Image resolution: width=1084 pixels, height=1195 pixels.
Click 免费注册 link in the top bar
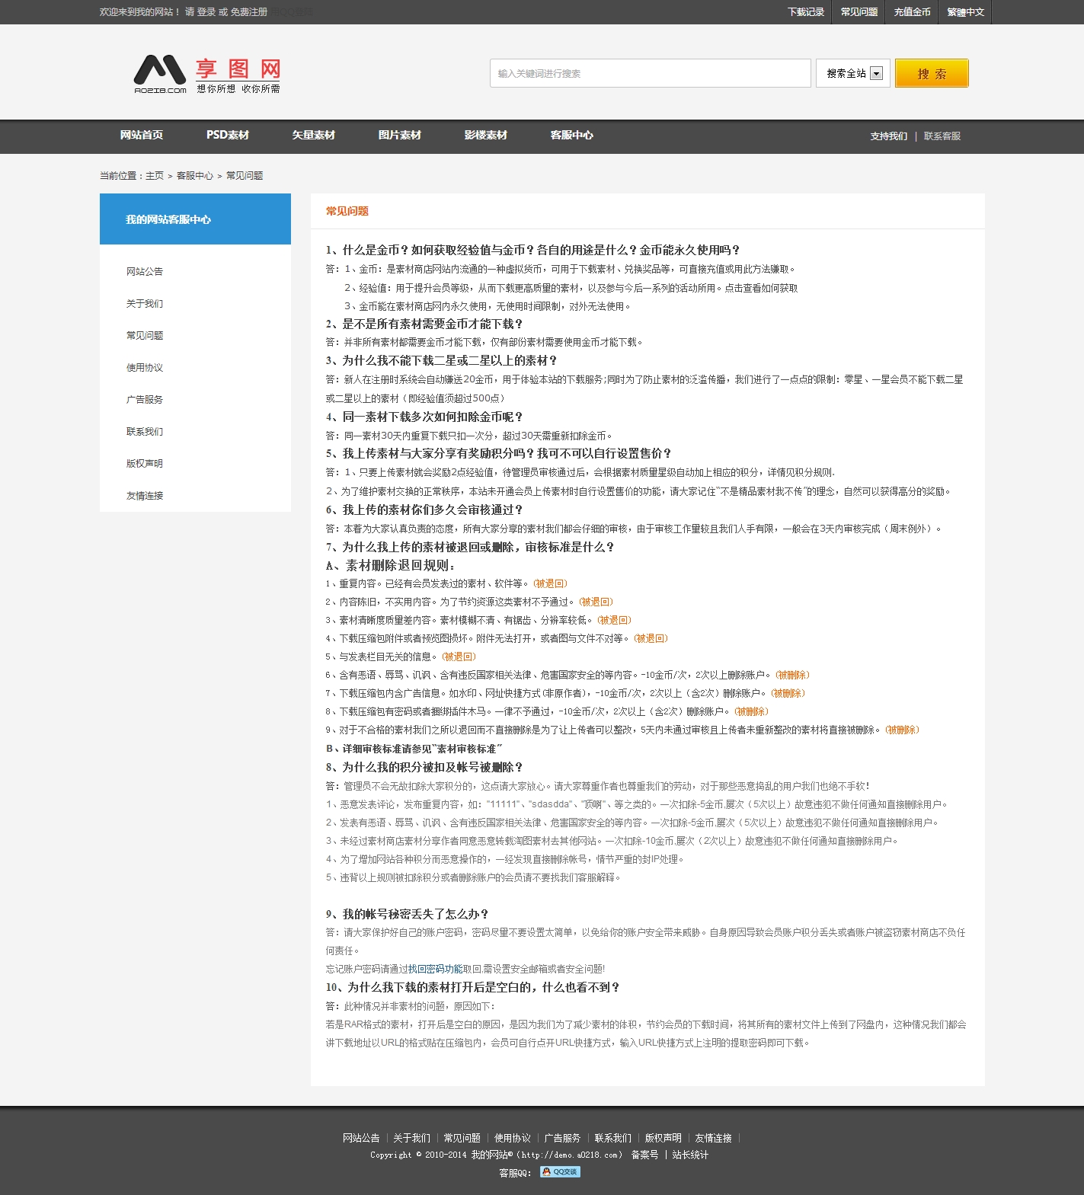click(x=249, y=12)
